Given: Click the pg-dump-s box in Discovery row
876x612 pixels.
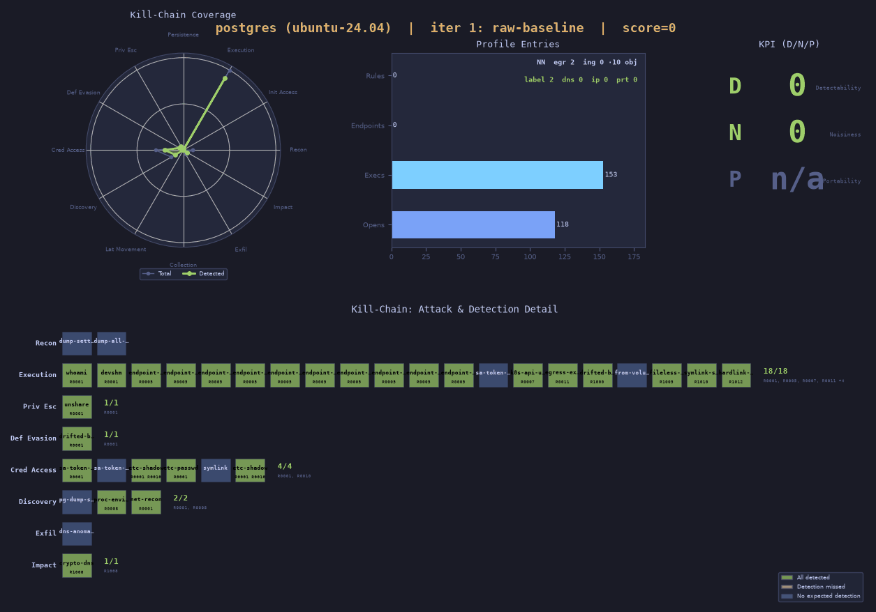Looking at the screenshot, I should (x=77, y=502).
